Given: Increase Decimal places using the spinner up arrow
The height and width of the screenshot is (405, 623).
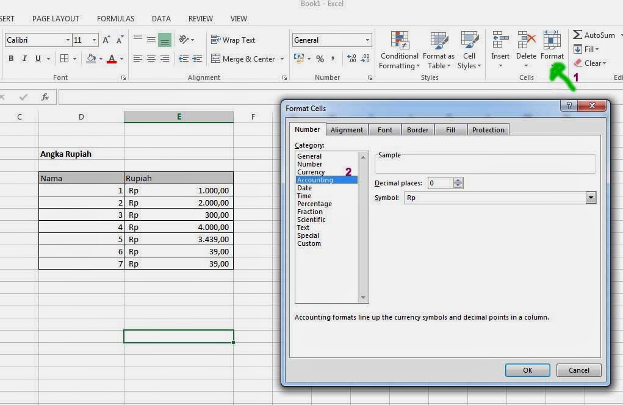Looking at the screenshot, I should pos(457,180).
